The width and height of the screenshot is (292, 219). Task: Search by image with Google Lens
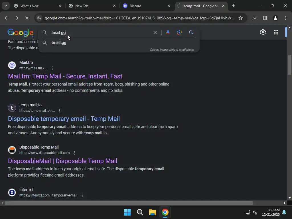(179, 33)
